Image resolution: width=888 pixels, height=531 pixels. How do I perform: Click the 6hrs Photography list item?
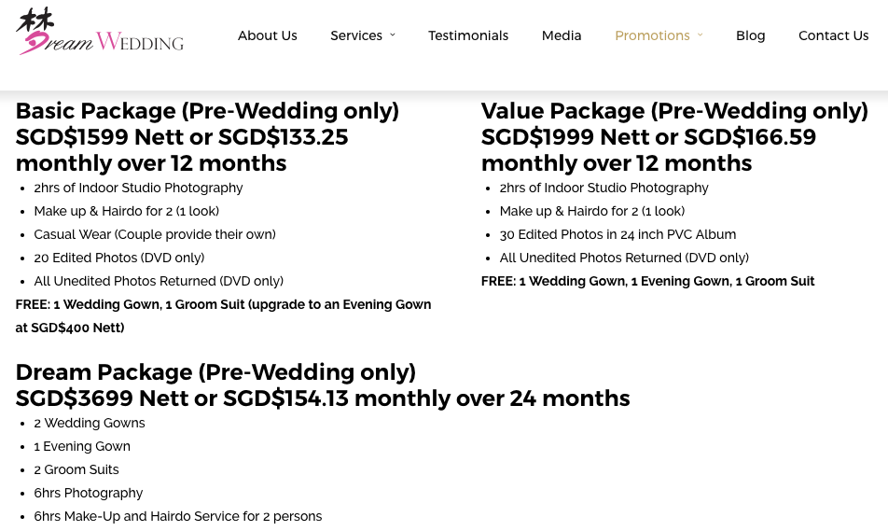[89, 493]
